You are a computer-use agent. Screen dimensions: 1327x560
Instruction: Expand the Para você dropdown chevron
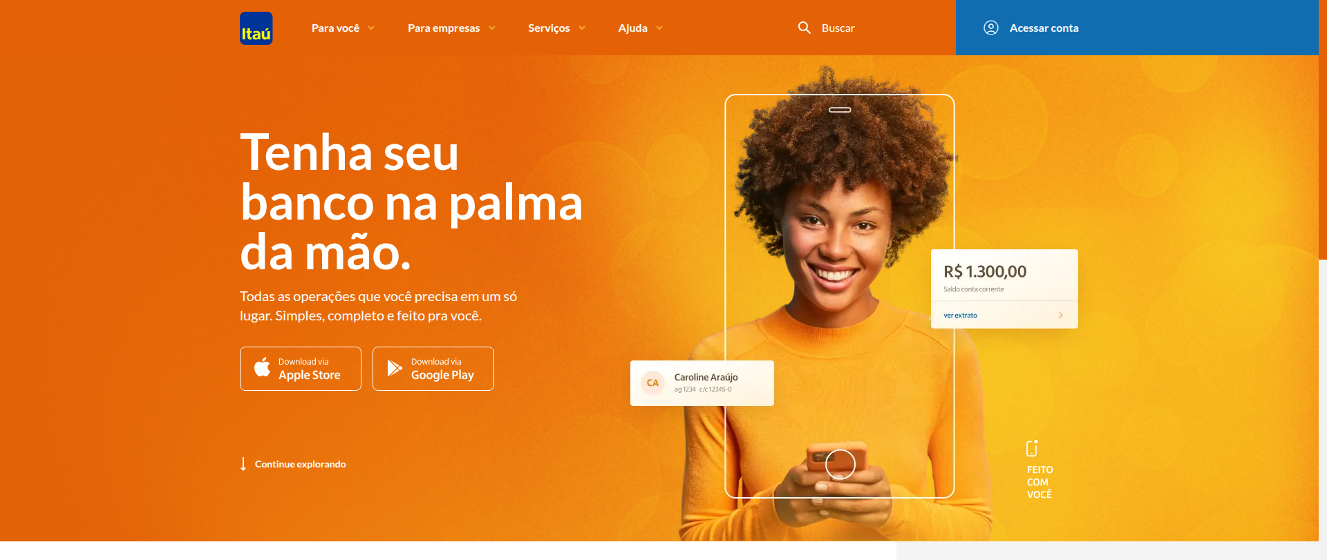point(371,28)
